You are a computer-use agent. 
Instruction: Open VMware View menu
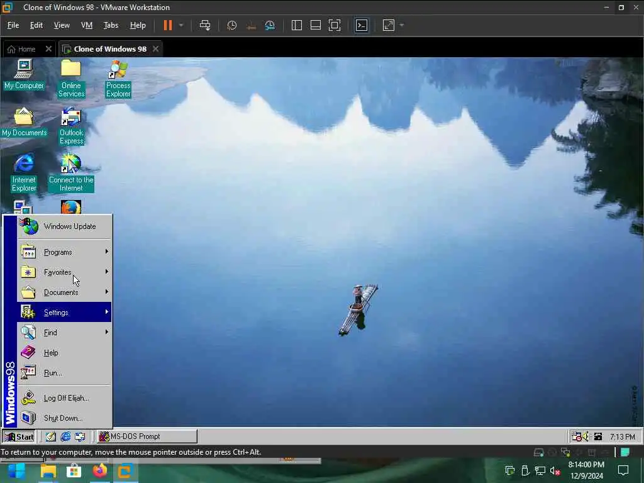(62, 25)
